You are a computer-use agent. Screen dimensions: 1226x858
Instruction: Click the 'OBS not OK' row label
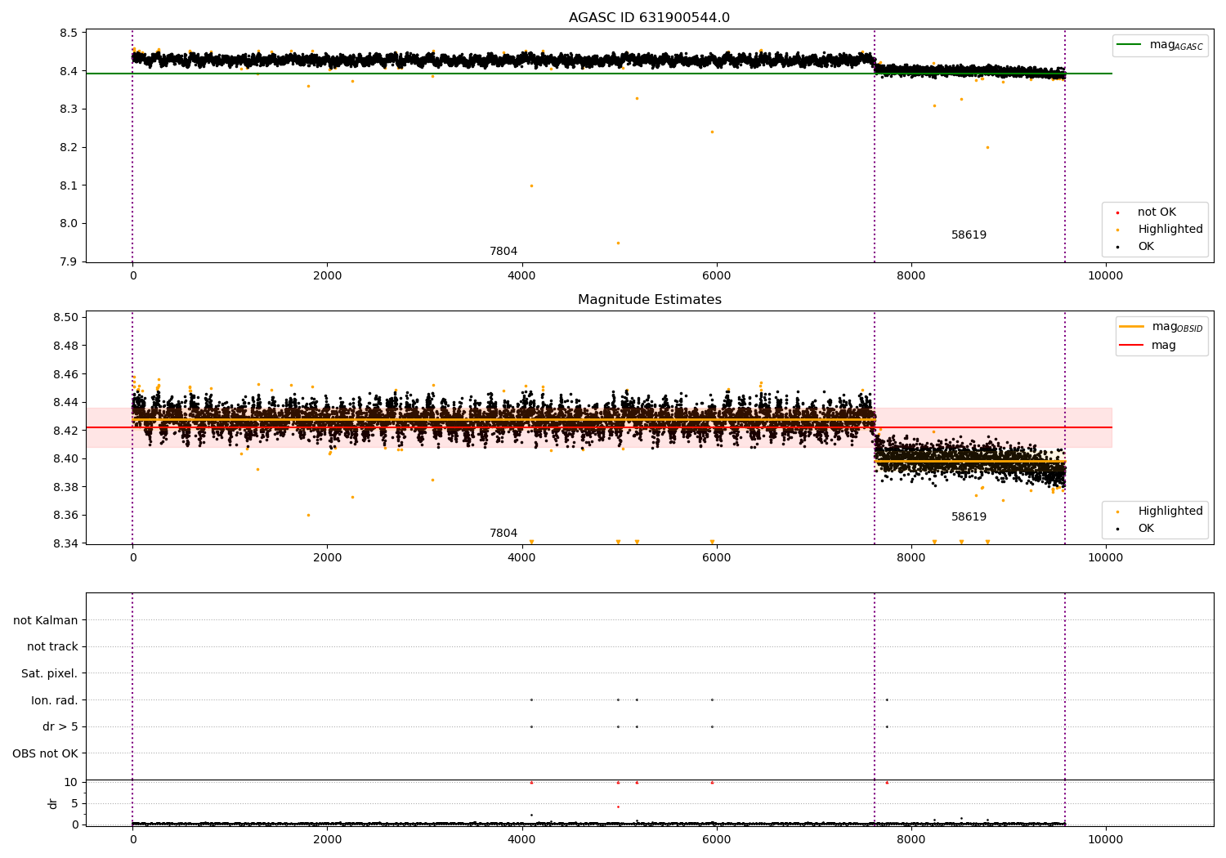point(46,753)
